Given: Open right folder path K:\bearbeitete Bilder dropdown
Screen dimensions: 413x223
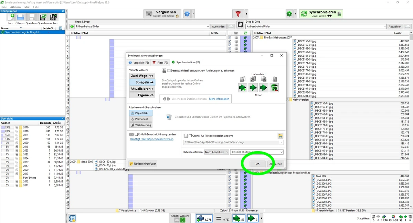Looking at the screenshot, I should (x=384, y=26).
